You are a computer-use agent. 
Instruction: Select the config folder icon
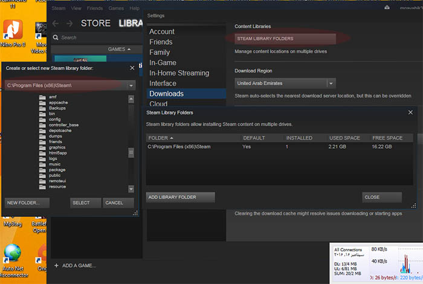pyautogui.click(x=42, y=119)
